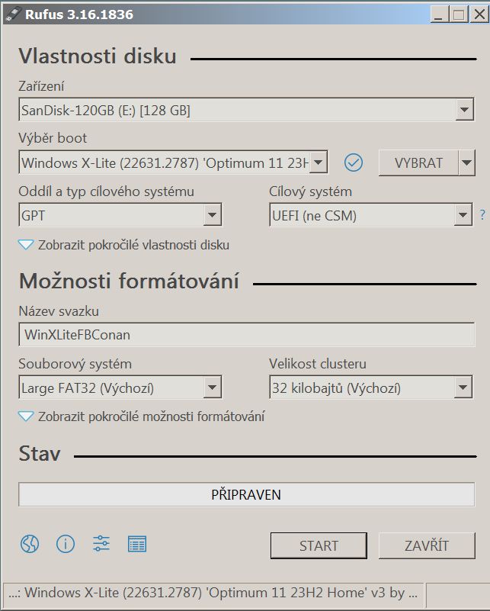Expand 'Zobrazit pokročilé vlastnosti disku' section

point(123,245)
